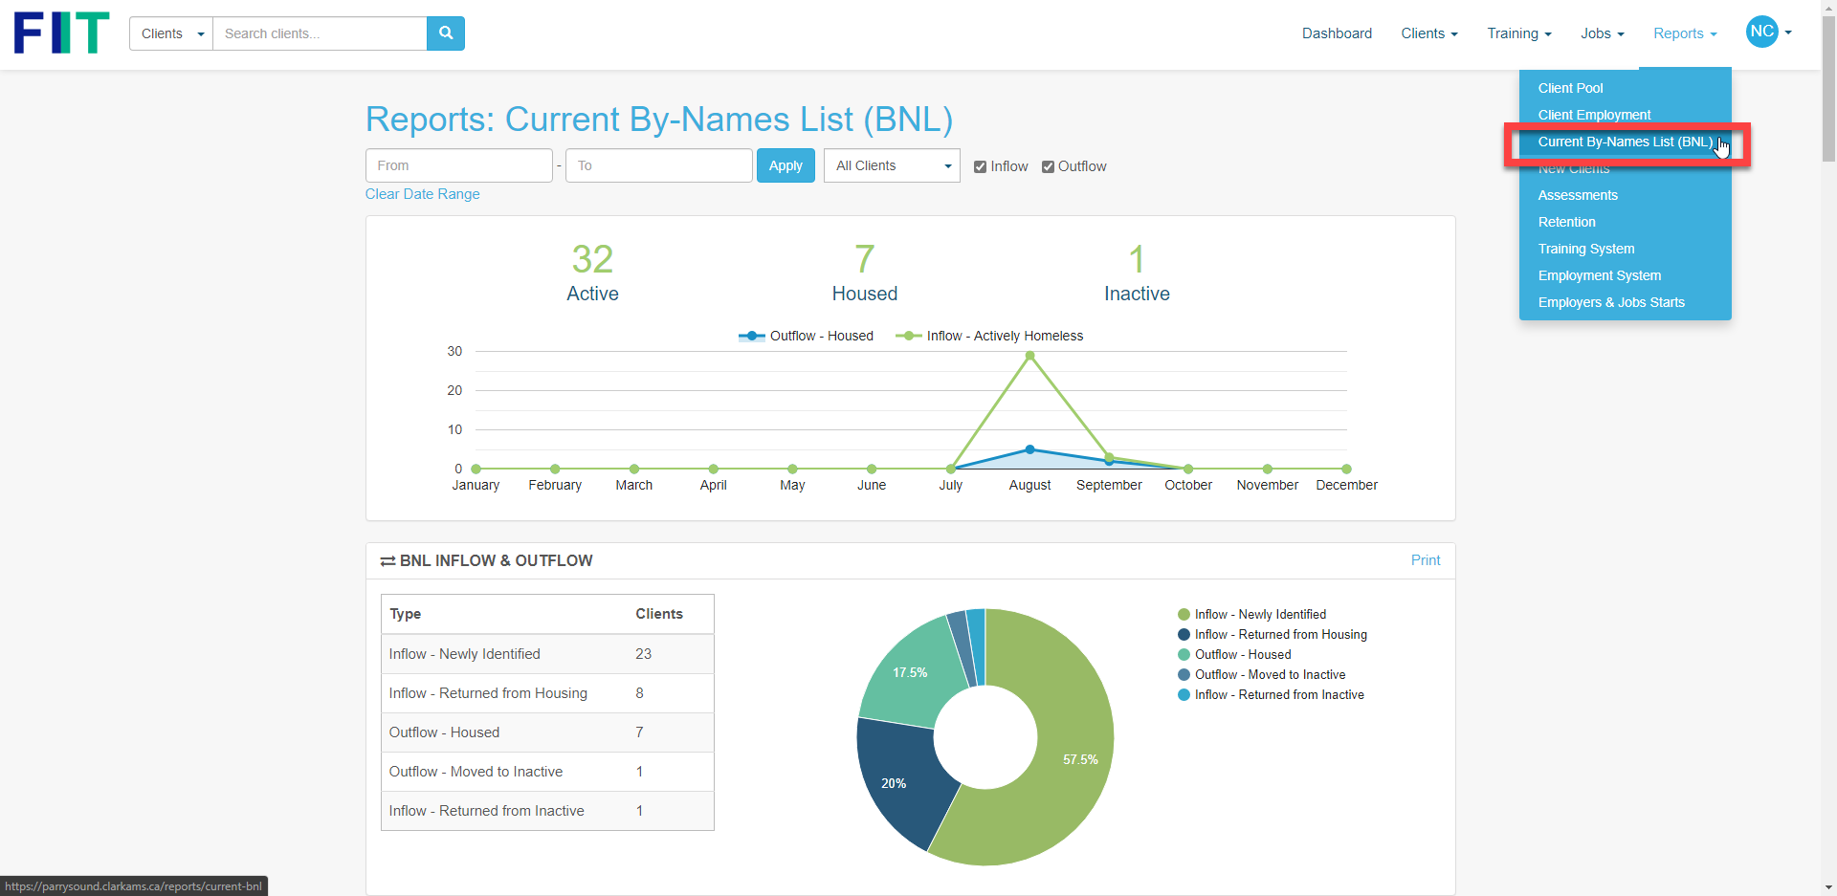The image size is (1837, 896).
Task: Expand the Clients search type dropdown
Action: pos(171,33)
